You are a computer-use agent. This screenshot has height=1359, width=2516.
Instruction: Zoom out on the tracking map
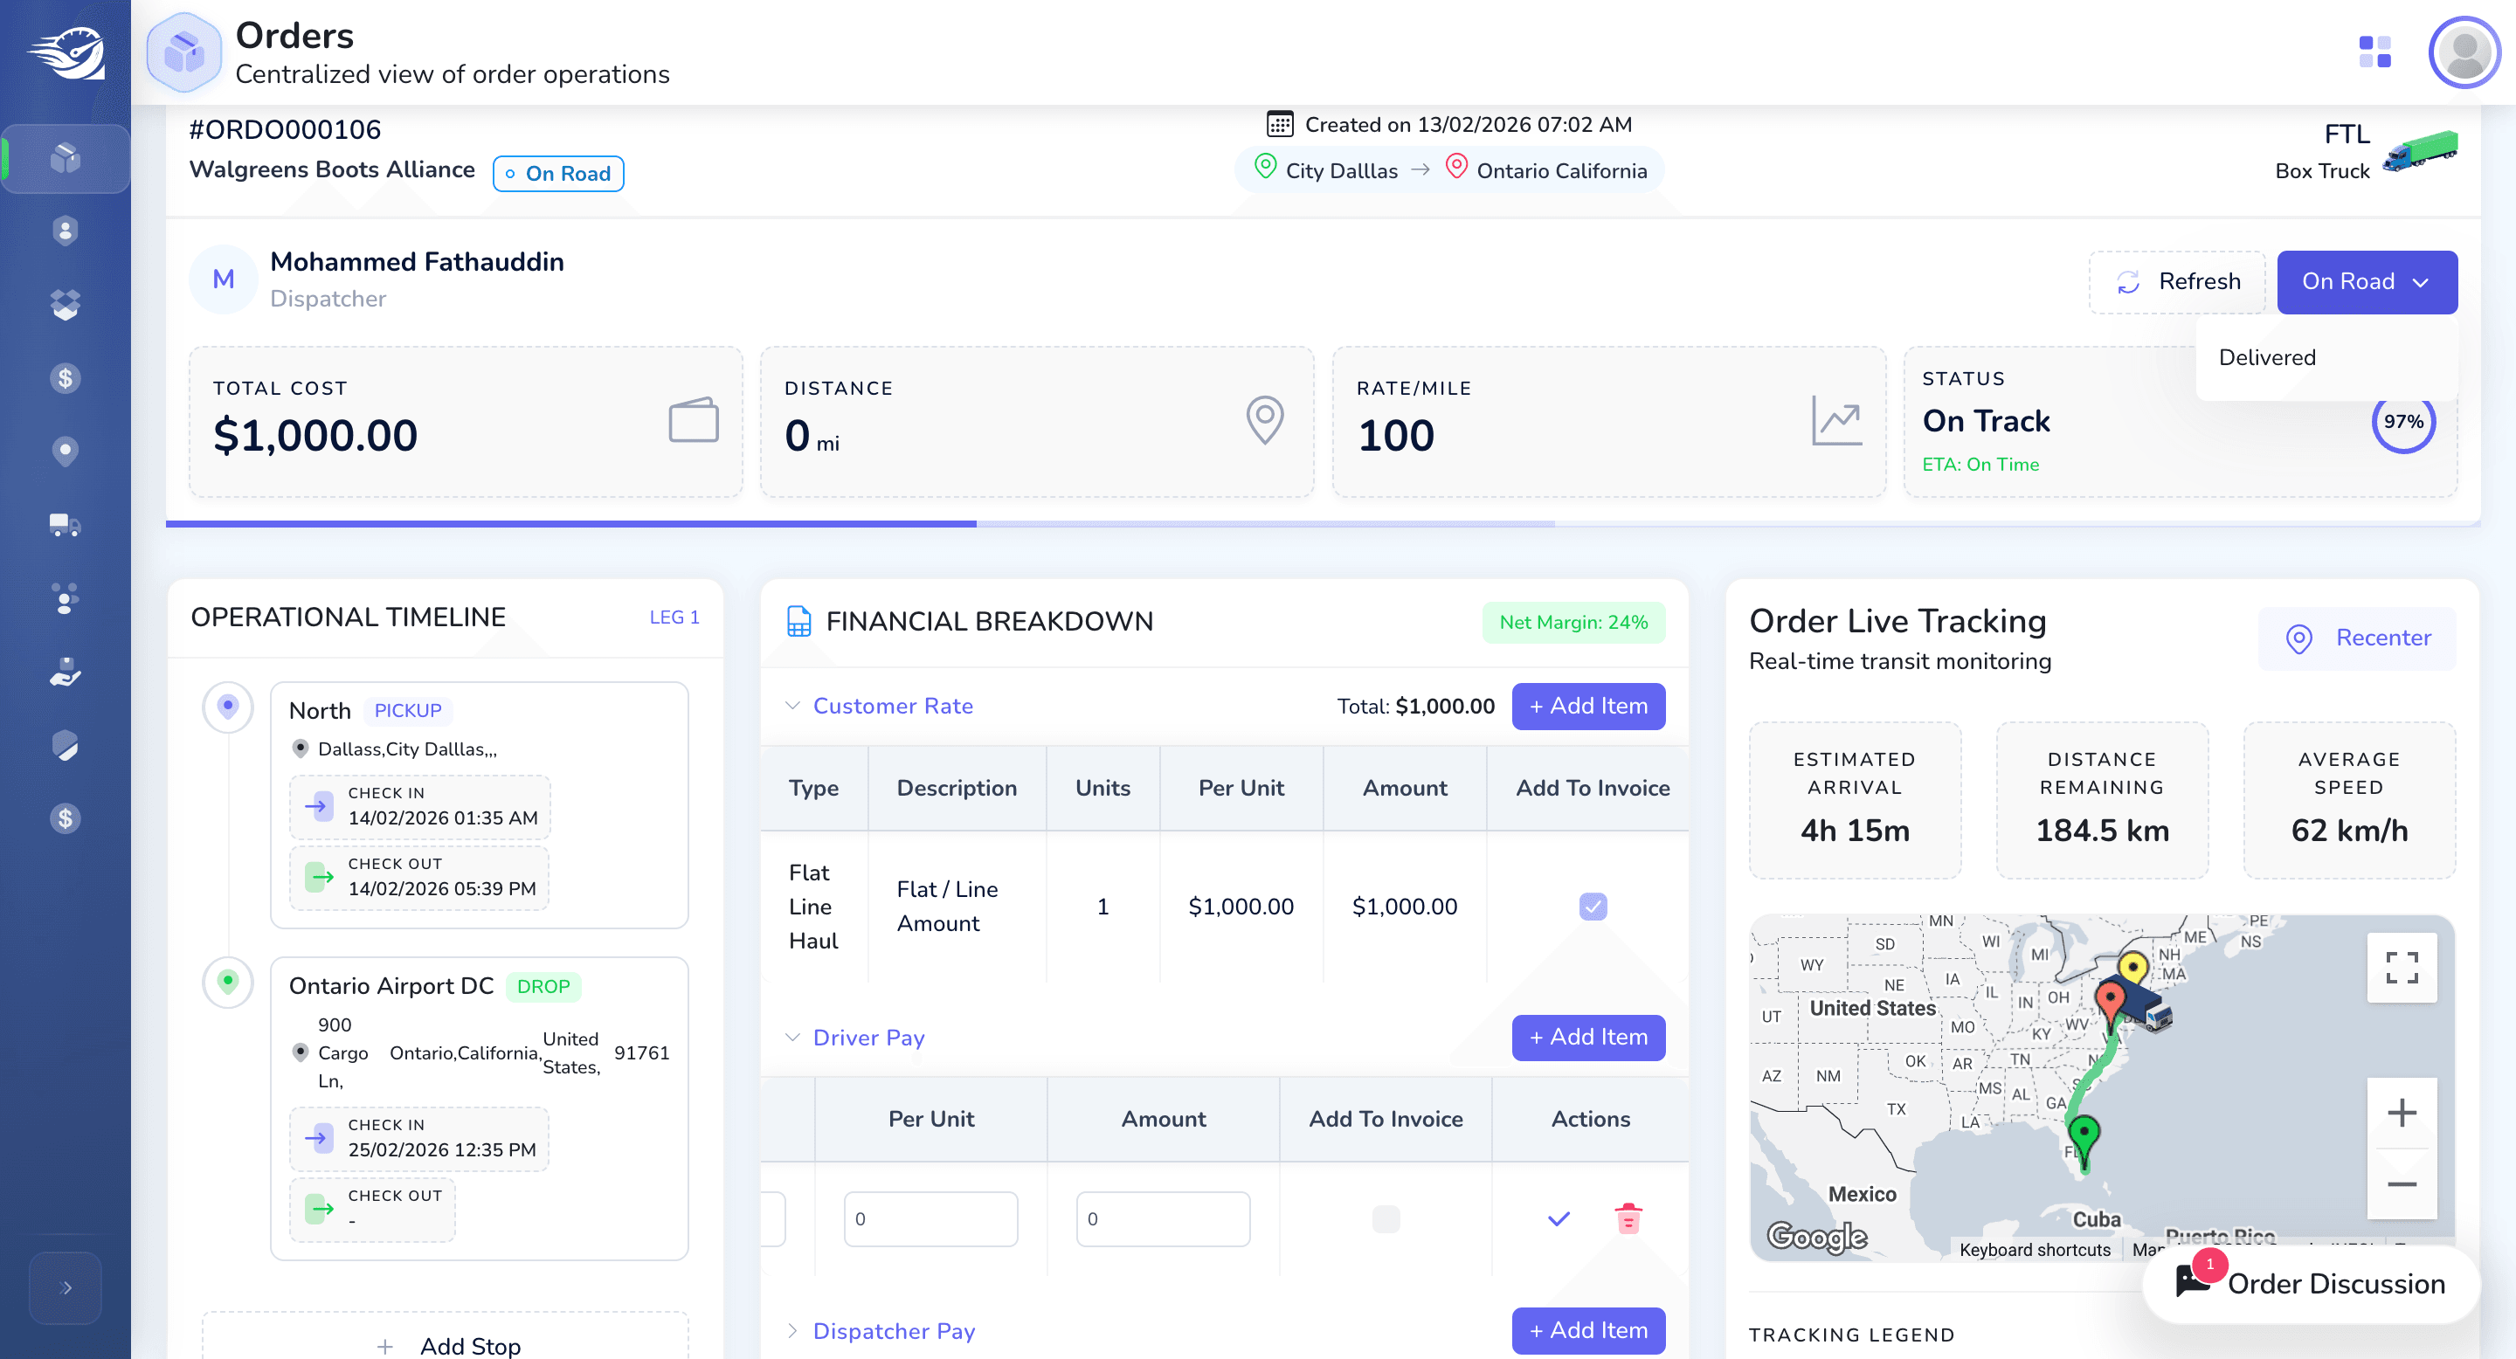coord(2401,1184)
